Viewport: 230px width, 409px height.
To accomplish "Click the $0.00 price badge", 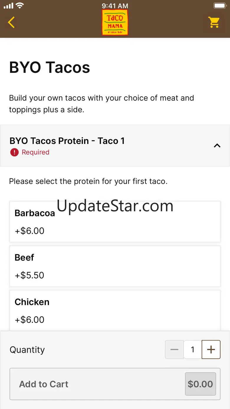I will pos(200,384).
